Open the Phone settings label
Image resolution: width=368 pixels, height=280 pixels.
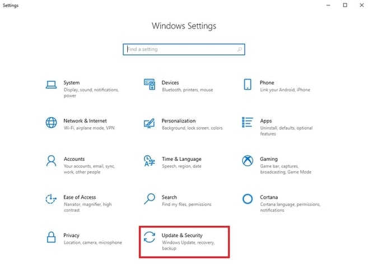267,83
